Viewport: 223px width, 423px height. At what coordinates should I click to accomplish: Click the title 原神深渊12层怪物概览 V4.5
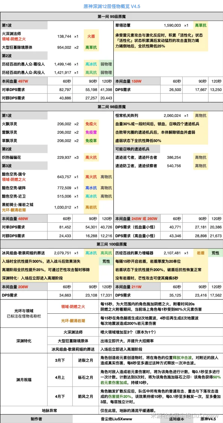pyautogui.click(x=111, y=6)
